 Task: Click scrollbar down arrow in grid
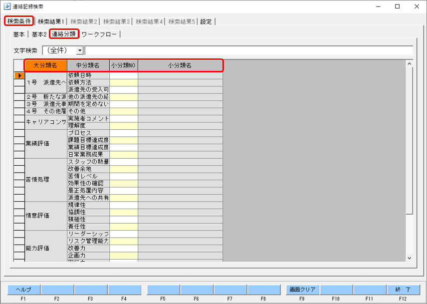[410, 258]
